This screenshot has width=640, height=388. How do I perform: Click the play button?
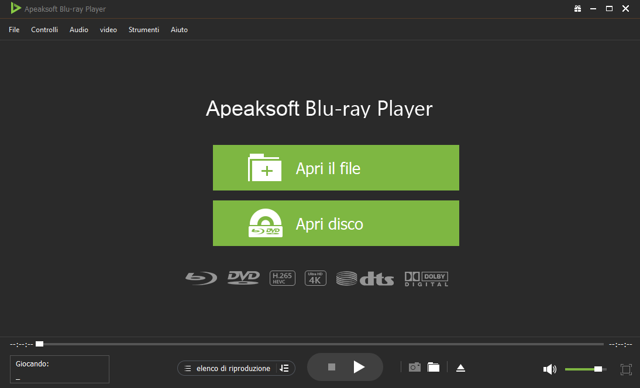[x=359, y=367]
